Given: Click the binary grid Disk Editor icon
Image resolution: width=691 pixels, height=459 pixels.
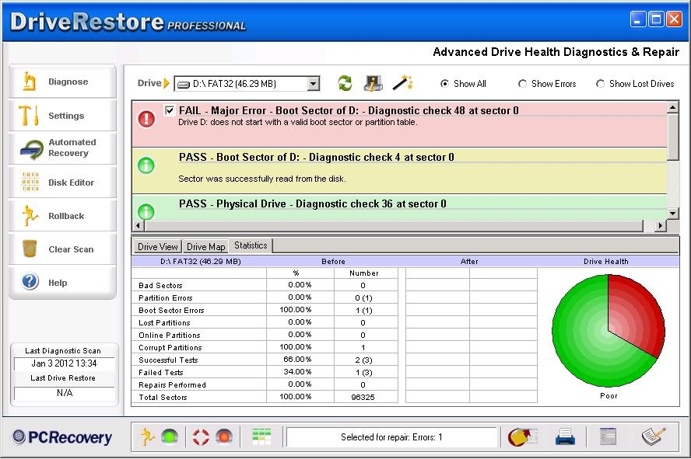Looking at the screenshot, I should click(x=30, y=182).
